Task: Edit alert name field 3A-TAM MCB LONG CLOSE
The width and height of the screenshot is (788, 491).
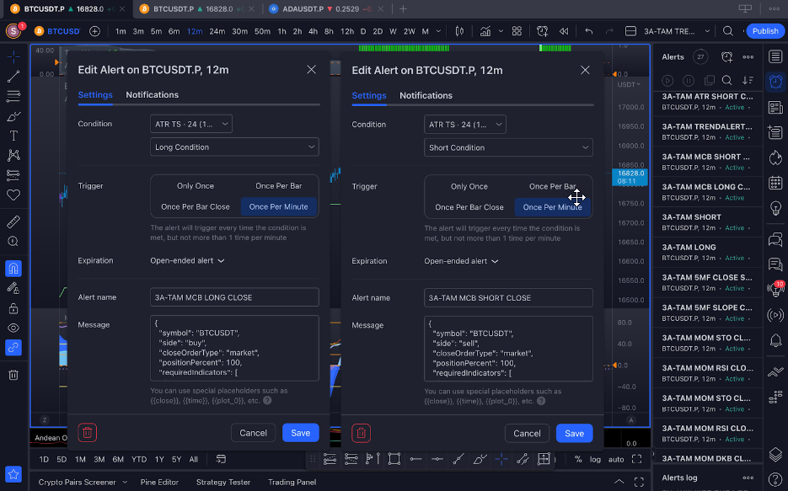Action: point(234,297)
